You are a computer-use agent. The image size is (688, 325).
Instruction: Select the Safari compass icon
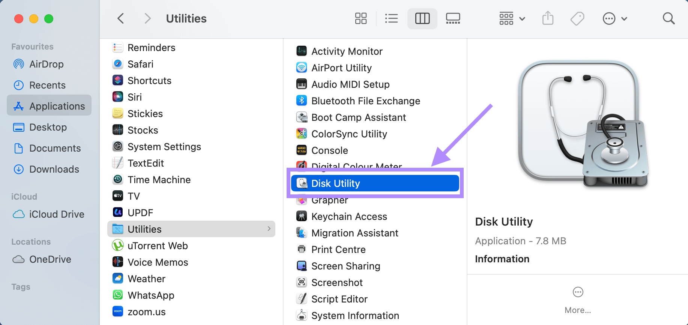pyautogui.click(x=118, y=64)
